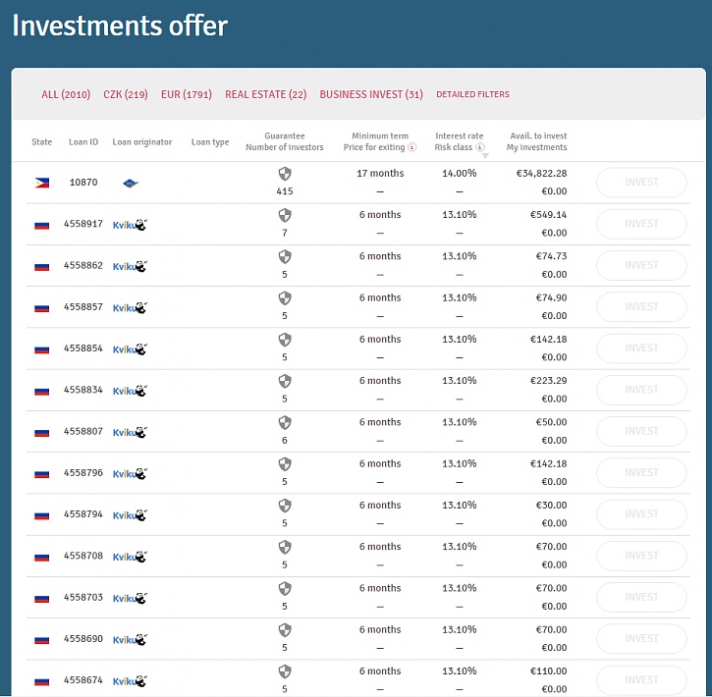Switch to REAL ESTATE (22) filter
The width and height of the screenshot is (712, 697).
265,94
